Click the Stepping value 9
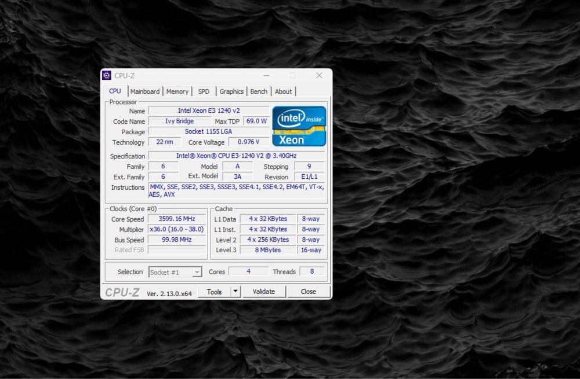The width and height of the screenshot is (580, 379). pyautogui.click(x=309, y=166)
